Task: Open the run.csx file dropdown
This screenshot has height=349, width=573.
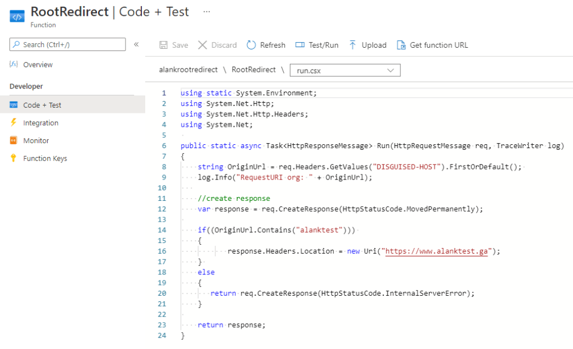Action: 345,70
